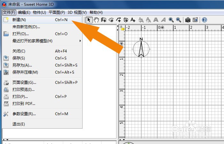The width and height of the screenshot is (224, 144).
Task: Zoom in on the plan
Action: coord(171,20)
